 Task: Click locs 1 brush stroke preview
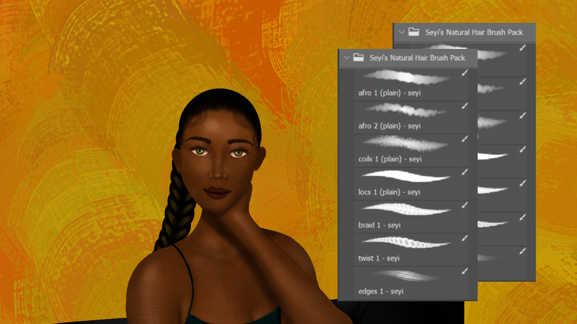tap(406, 176)
